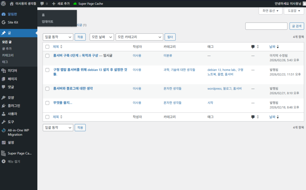Collapse sidebar with 메뉴 접기
The height and width of the screenshot is (190, 306).
point(14,161)
